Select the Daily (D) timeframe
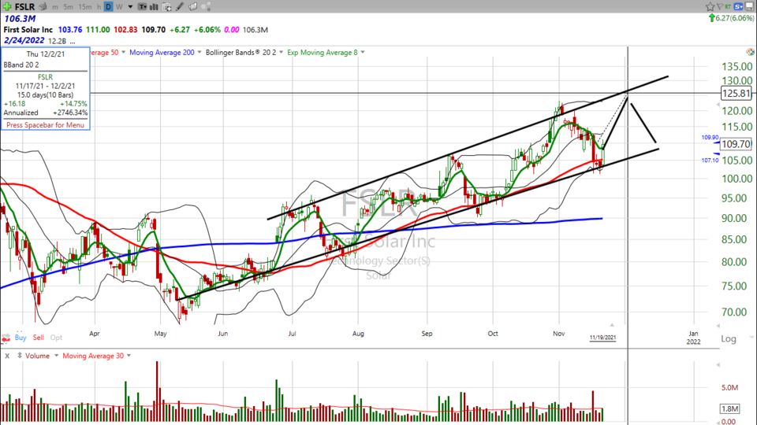Image resolution: width=757 pixels, height=425 pixels. tap(108, 7)
